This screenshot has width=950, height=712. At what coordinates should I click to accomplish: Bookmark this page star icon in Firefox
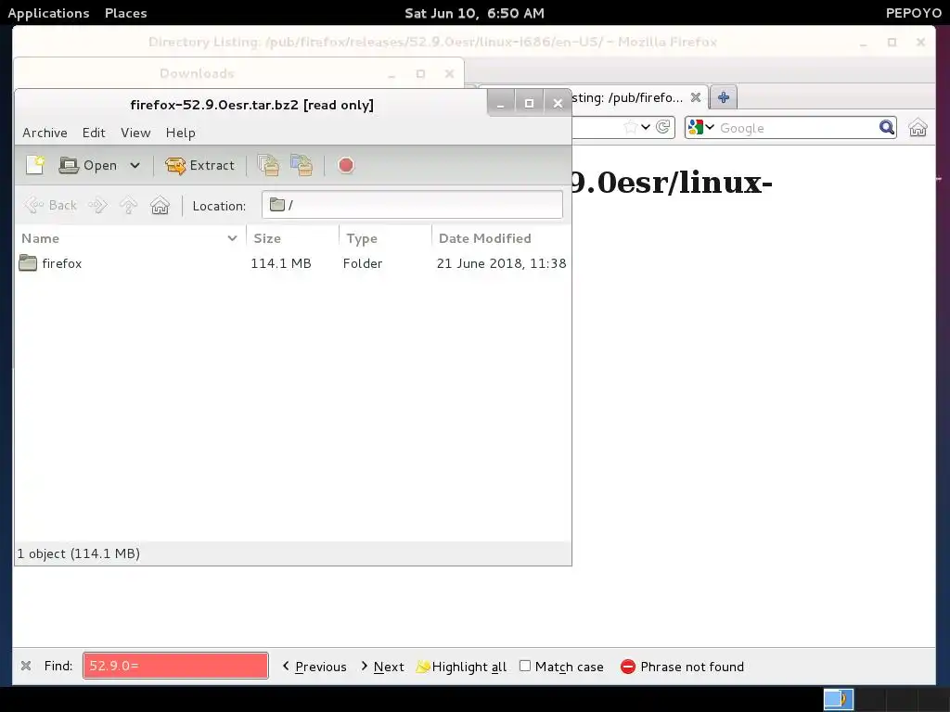coord(631,127)
